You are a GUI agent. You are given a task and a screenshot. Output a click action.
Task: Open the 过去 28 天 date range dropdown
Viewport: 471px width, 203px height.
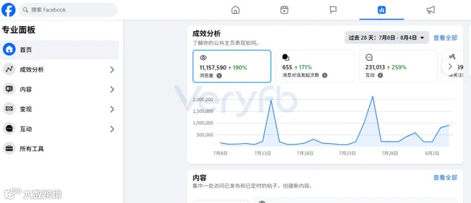click(x=387, y=38)
